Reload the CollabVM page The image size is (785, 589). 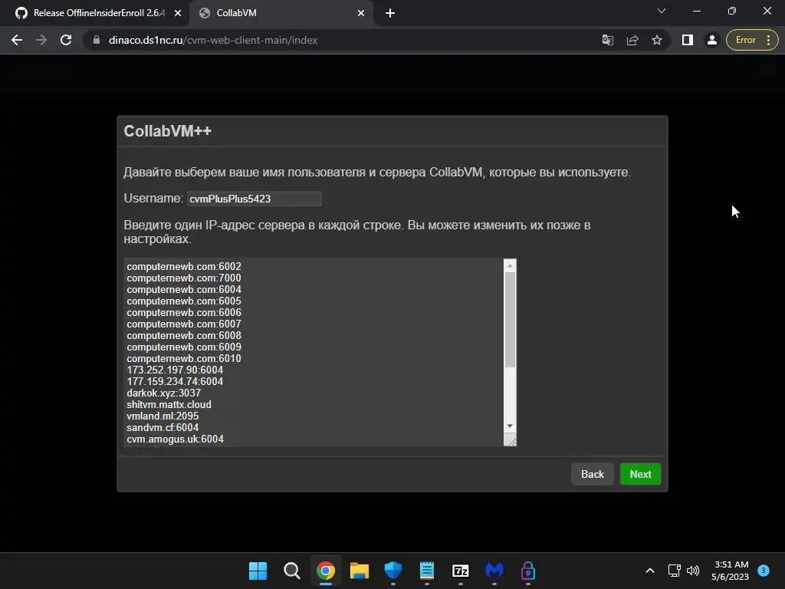tap(66, 40)
